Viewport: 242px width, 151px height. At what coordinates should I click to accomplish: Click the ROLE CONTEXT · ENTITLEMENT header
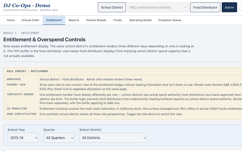pos(27,71)
